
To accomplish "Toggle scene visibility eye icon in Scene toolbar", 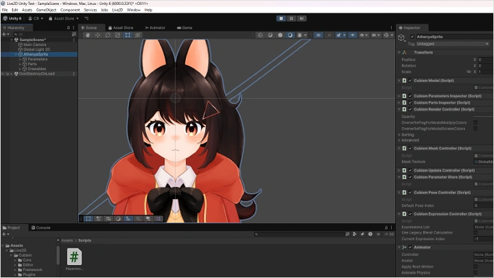I will click(x=353, y=35).
